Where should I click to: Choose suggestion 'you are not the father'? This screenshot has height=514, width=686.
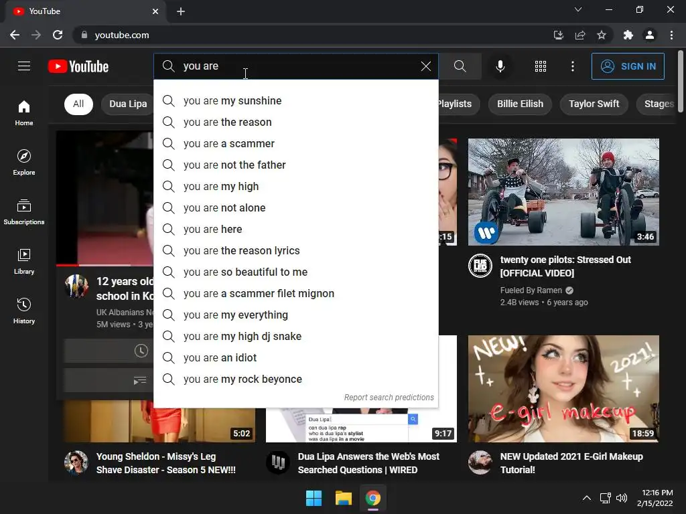[x=295, y=165]
